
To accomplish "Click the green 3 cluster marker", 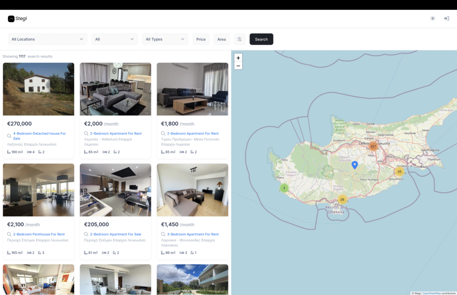I will [x=284, y=188].
